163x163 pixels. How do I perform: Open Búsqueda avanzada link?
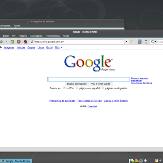point(139,78)
